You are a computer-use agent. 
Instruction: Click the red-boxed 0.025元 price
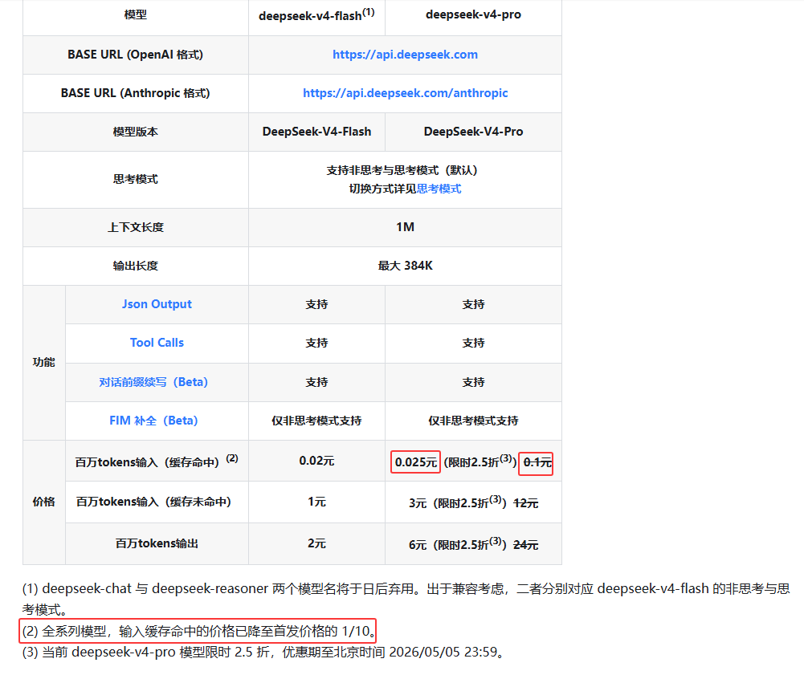[x=415, y=462]
